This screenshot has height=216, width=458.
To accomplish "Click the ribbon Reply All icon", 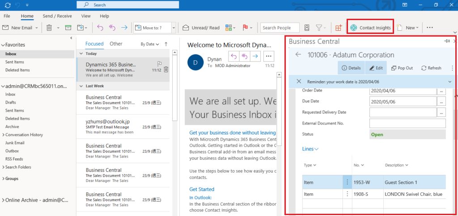I will (x=112, y=28).
